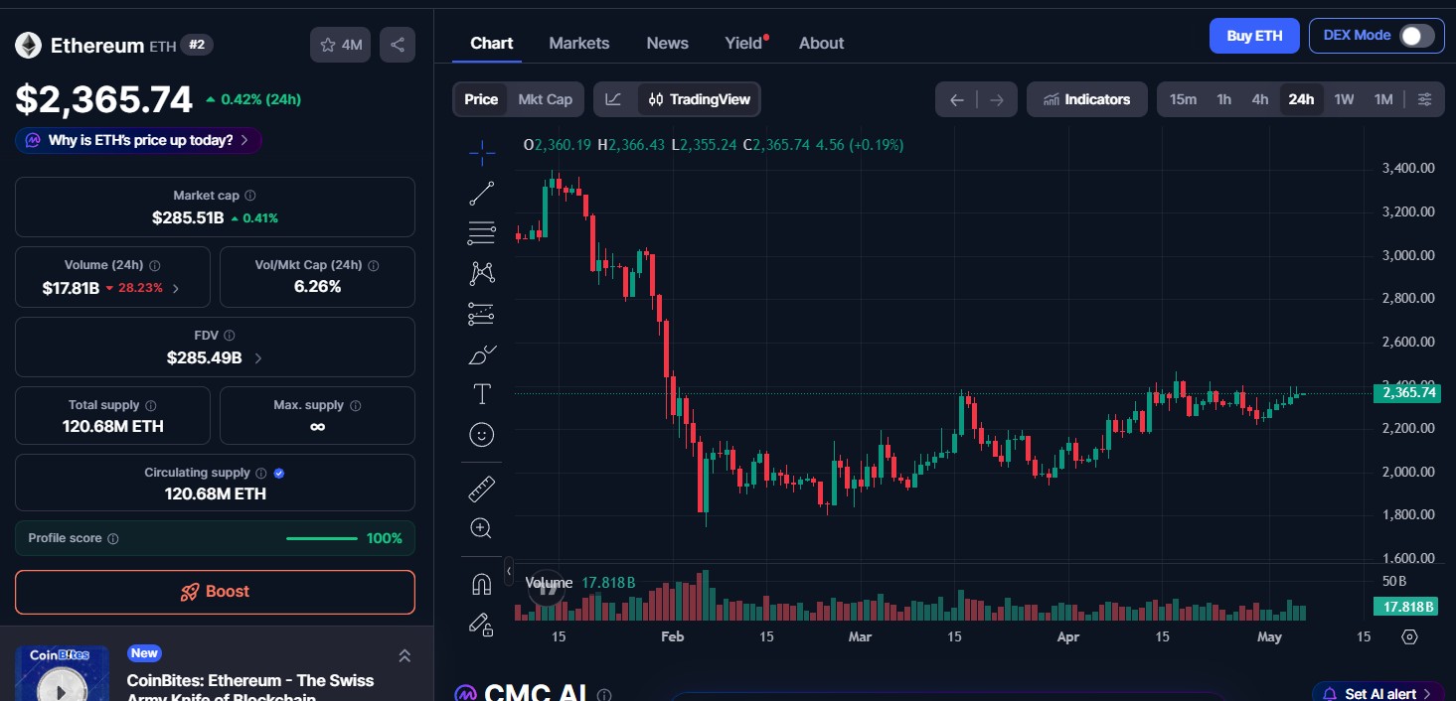Set interval to 1h
This screenshot has width=1456, height=701.
1224,99
